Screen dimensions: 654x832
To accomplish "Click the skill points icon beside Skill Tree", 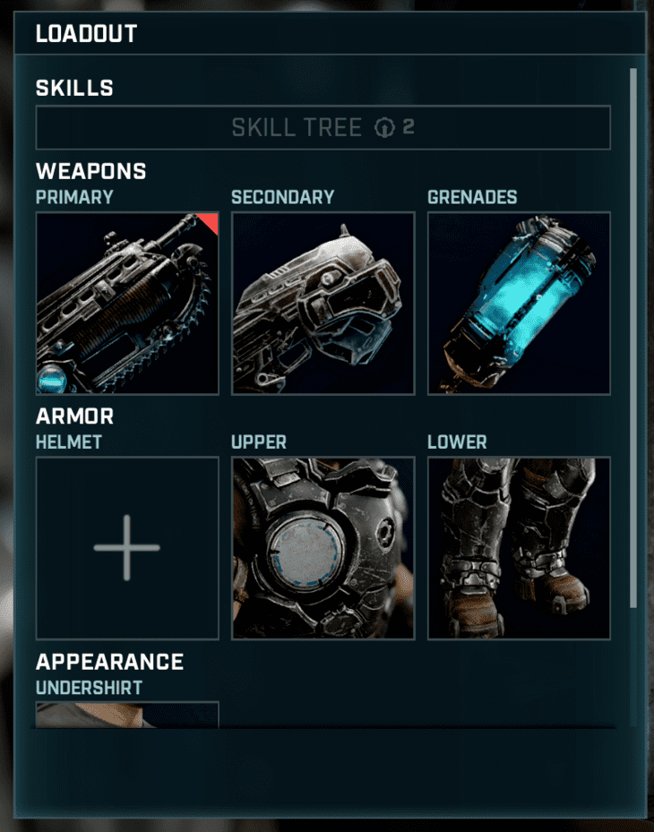I will click(x=384, y=127).
